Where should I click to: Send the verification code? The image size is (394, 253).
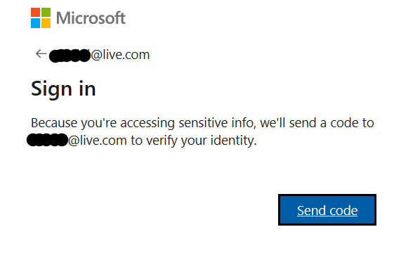tap(327, 209)
